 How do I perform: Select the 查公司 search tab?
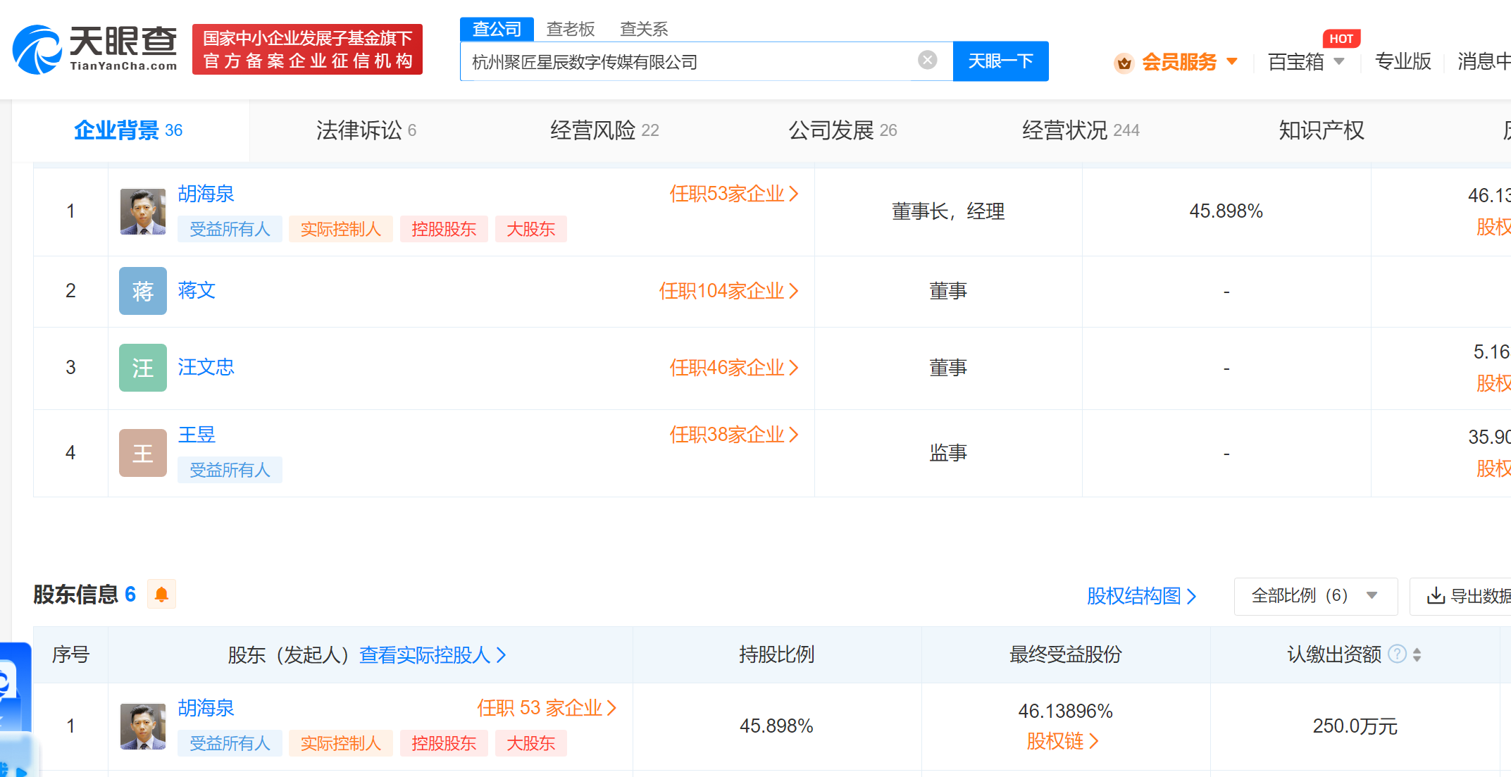coord(497,29)
